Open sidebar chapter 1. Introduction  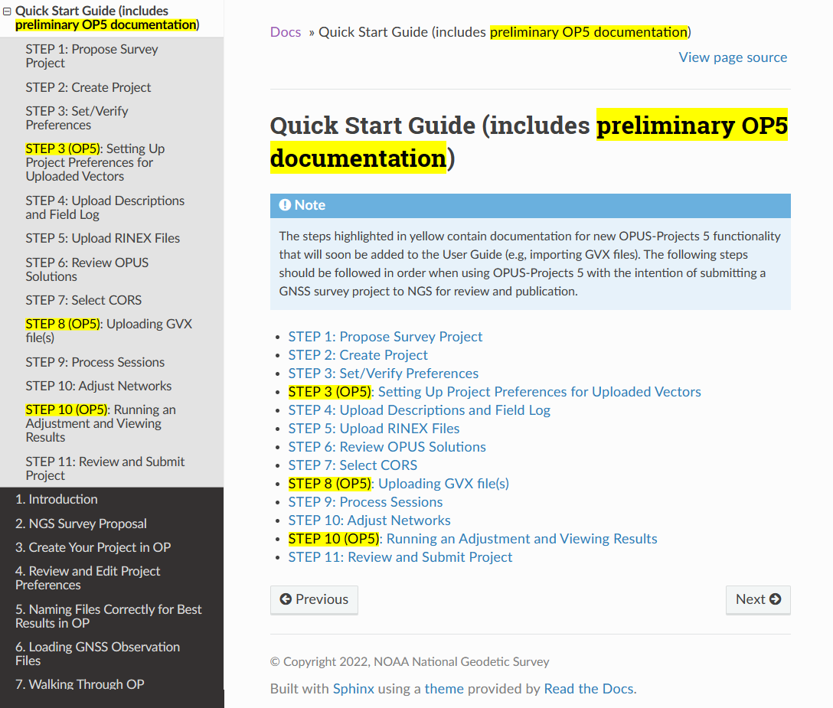tap(57, 499)
